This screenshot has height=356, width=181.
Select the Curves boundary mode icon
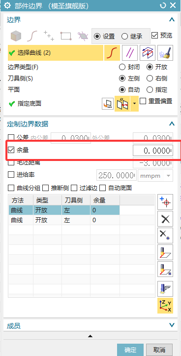click(x=32, y=36)
